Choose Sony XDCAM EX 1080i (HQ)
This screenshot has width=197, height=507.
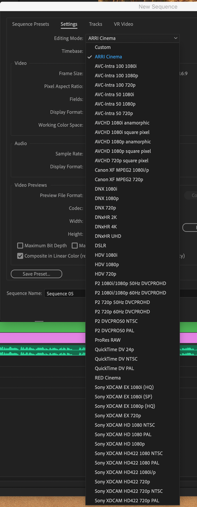(133, 388)
